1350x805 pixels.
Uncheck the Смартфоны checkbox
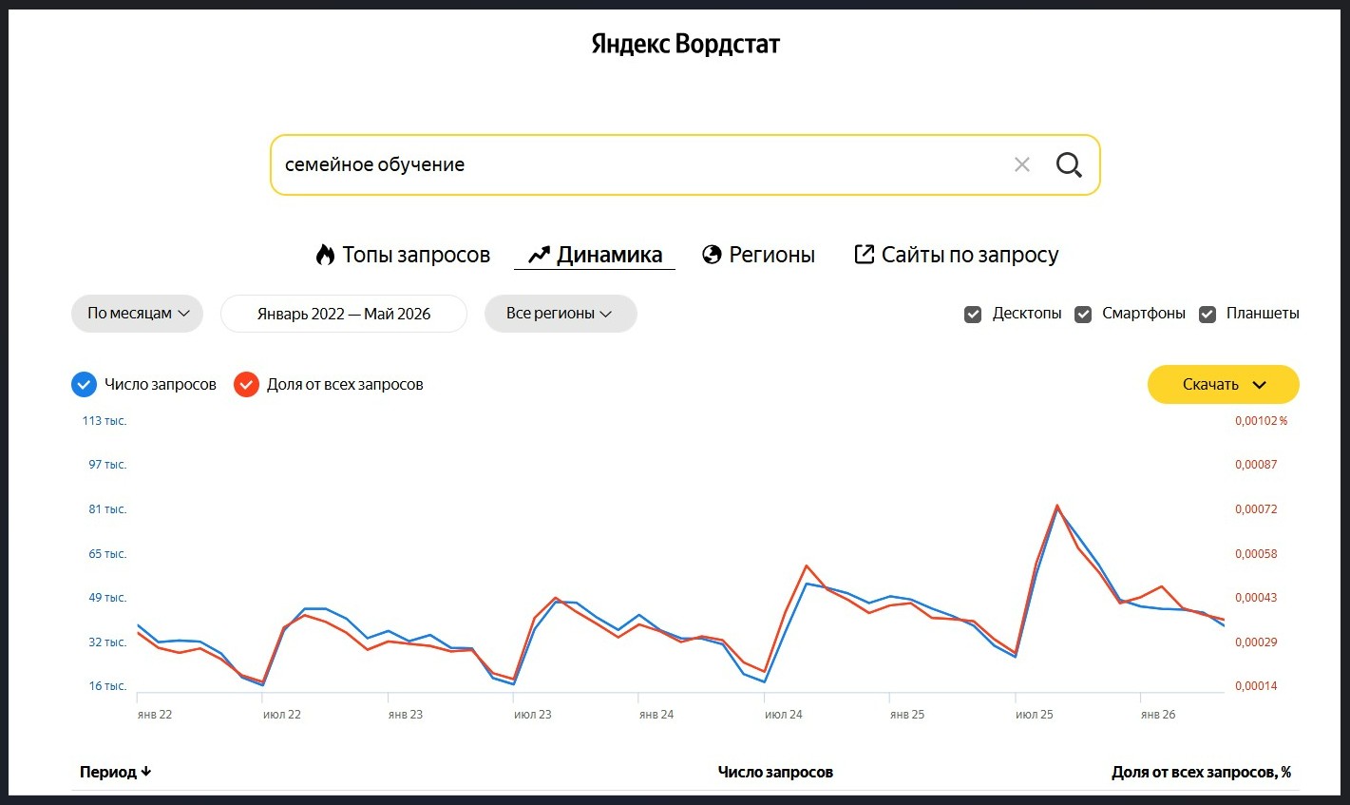tap(1083, 315)
